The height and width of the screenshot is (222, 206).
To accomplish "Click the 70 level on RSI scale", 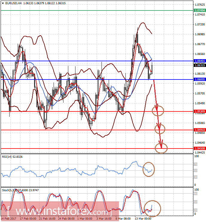I will (196, 164).
